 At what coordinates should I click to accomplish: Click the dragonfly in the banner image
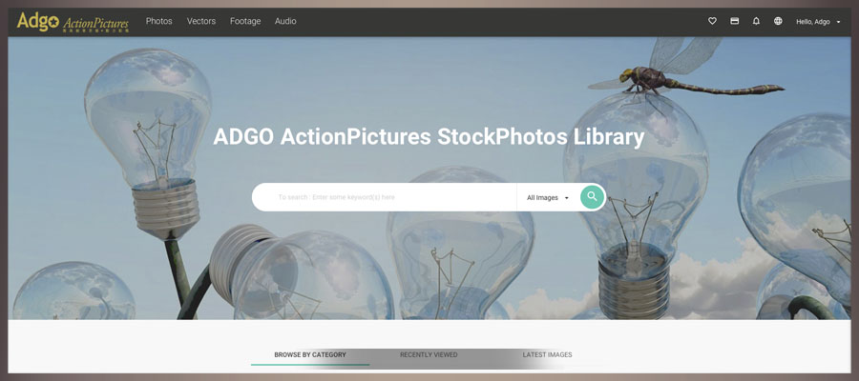point(685,70)
